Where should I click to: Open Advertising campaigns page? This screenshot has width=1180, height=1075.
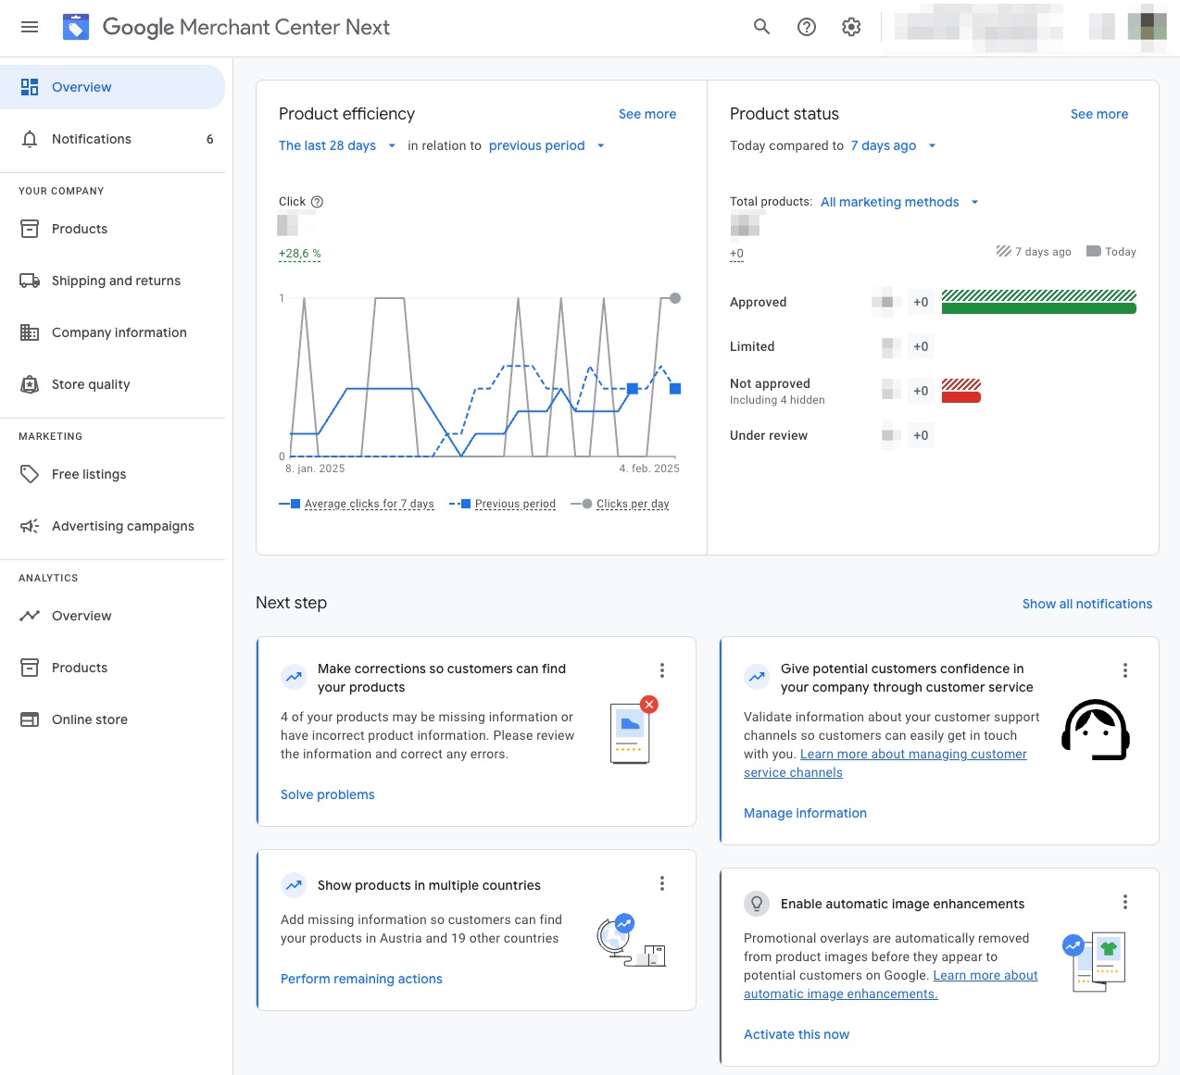[112, 526]
